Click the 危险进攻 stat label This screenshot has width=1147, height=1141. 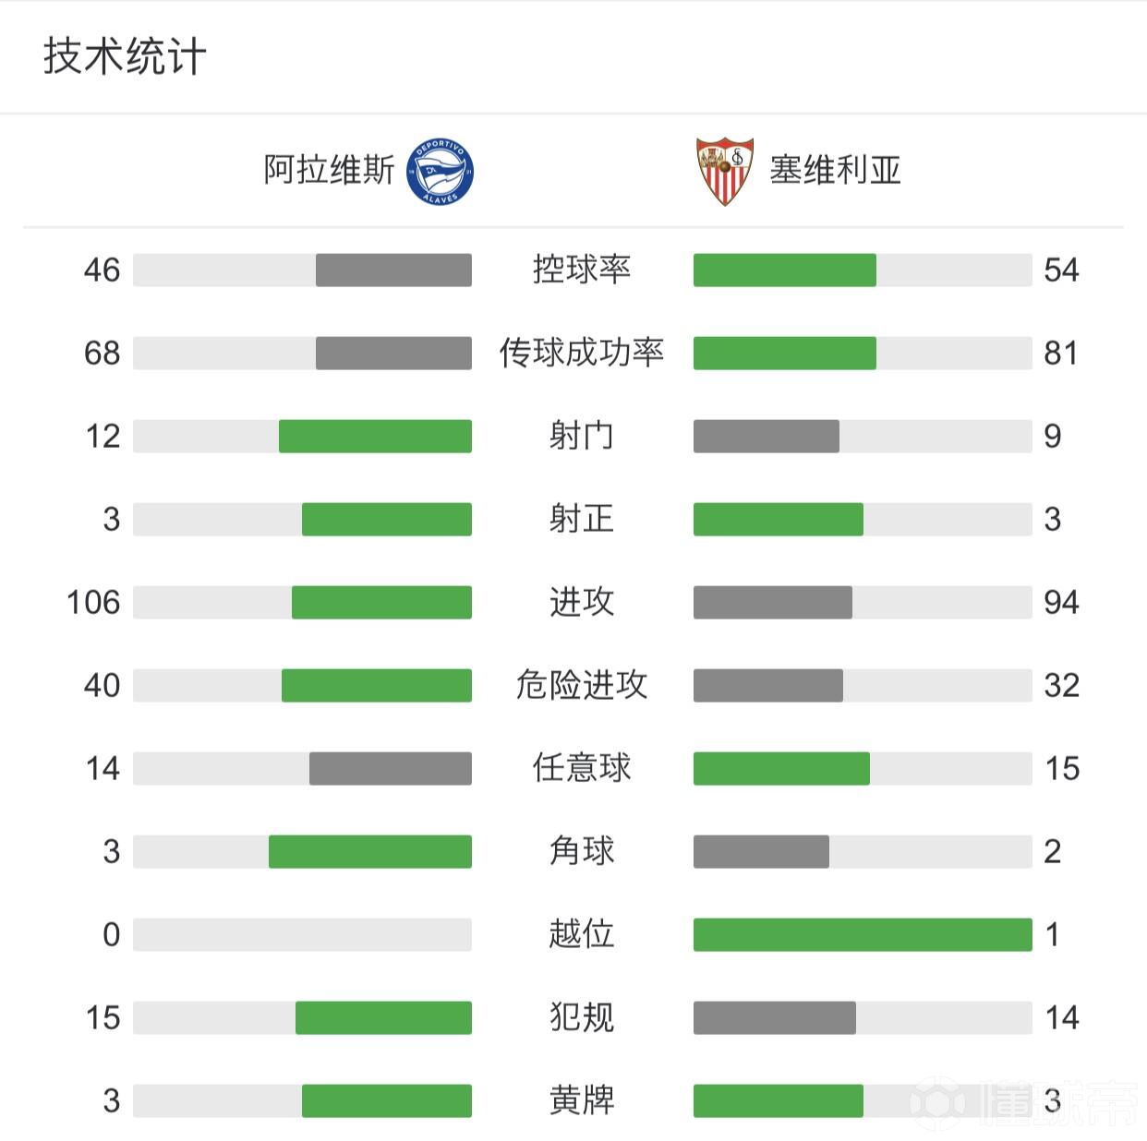click(582, 685)
